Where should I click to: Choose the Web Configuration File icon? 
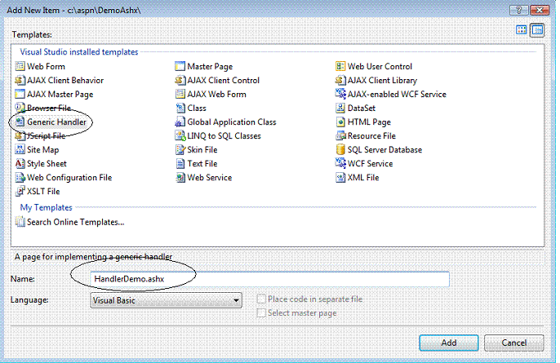click(x=20, y=177)
